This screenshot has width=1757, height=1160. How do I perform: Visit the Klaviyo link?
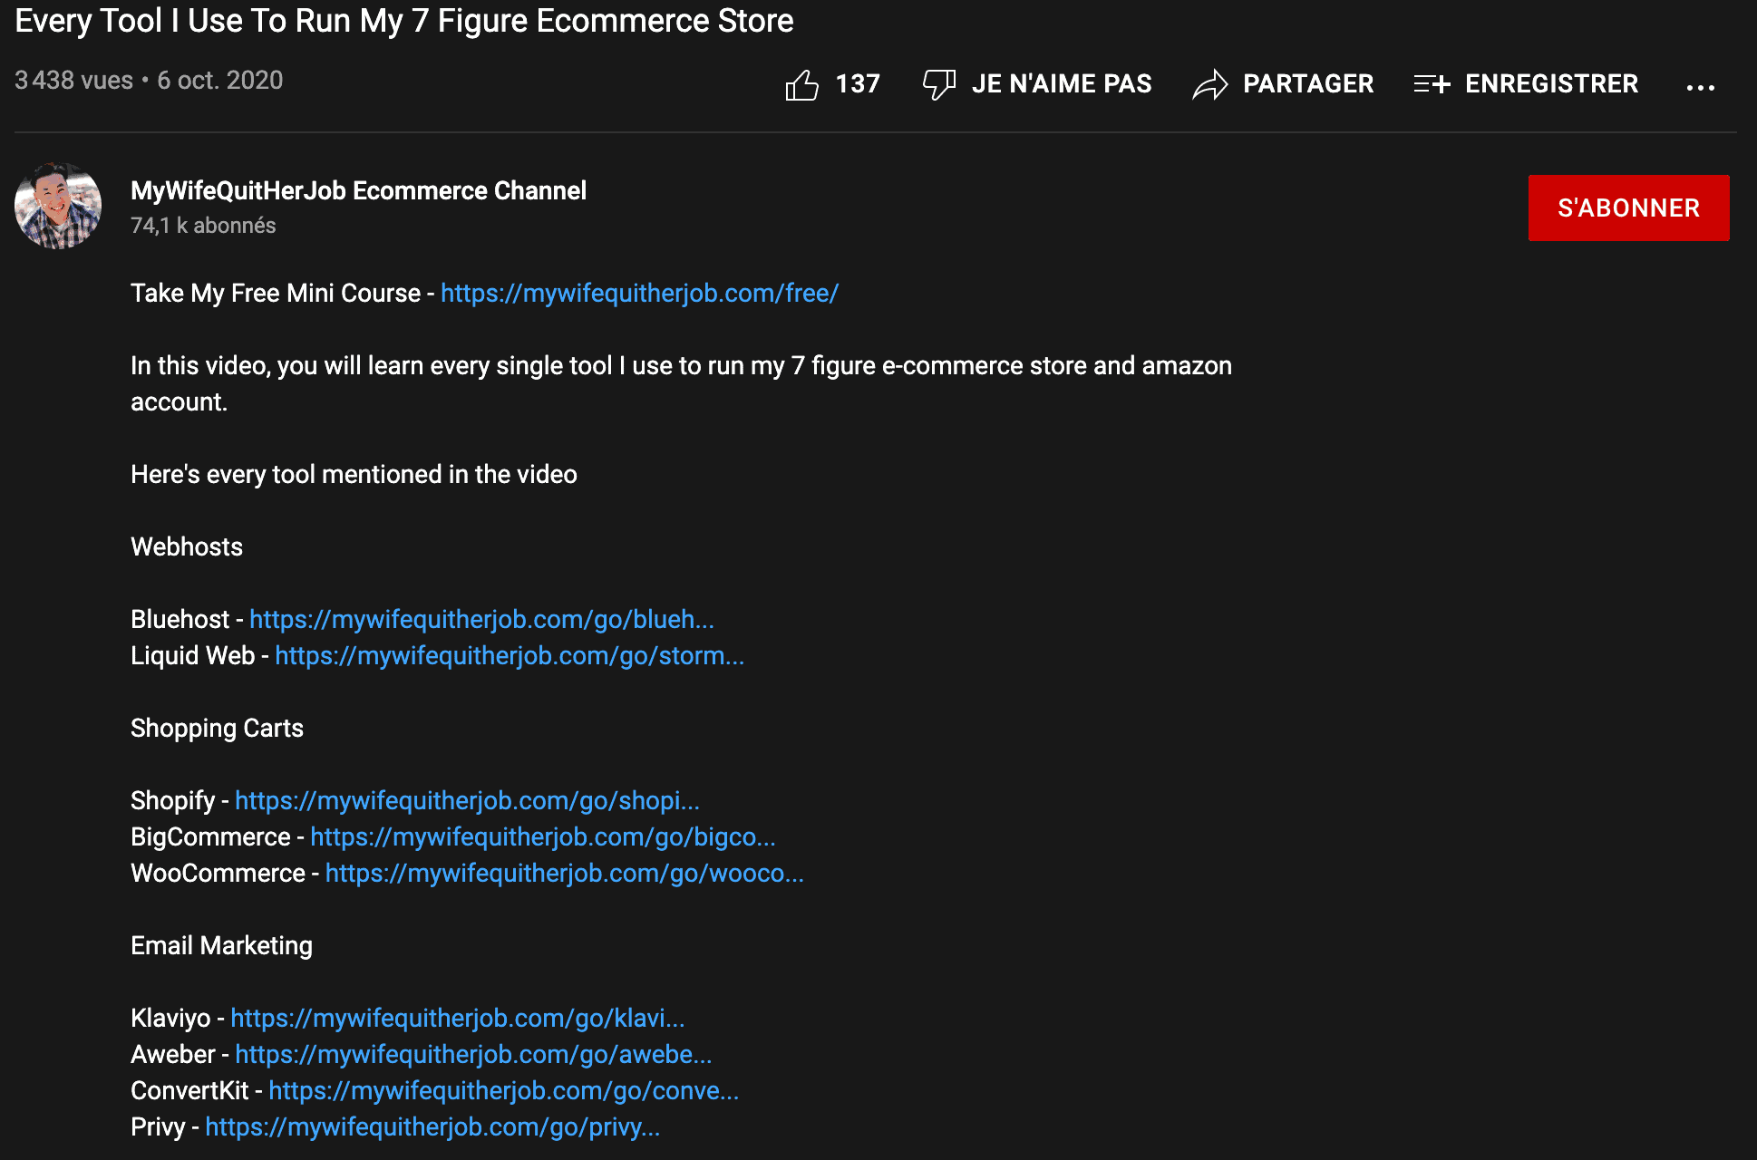[x=457, y=1018]
